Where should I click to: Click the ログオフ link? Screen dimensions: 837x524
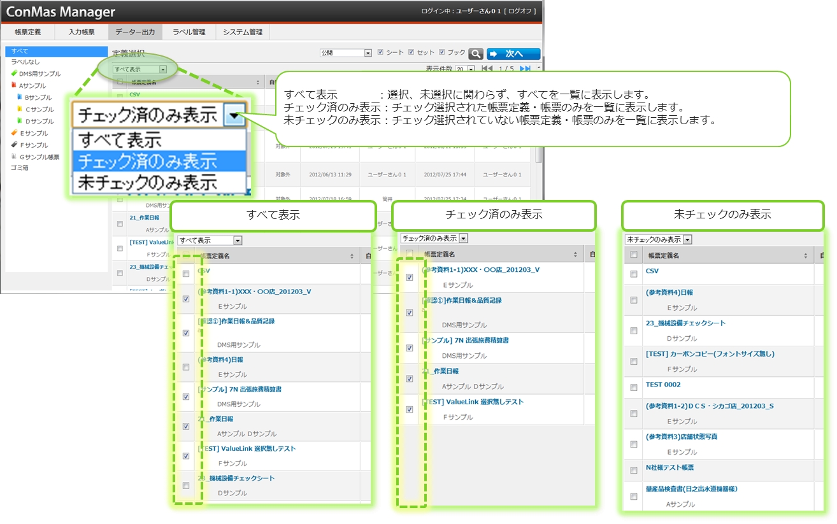coord(520,11)
